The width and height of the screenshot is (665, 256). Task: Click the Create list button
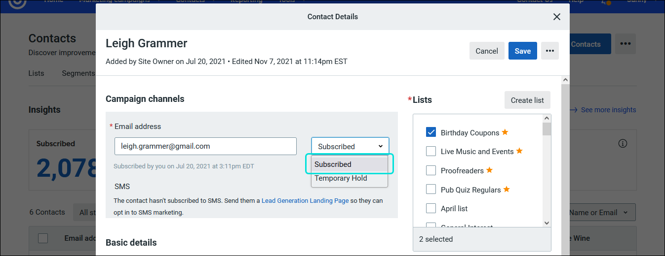pos(527,100)
